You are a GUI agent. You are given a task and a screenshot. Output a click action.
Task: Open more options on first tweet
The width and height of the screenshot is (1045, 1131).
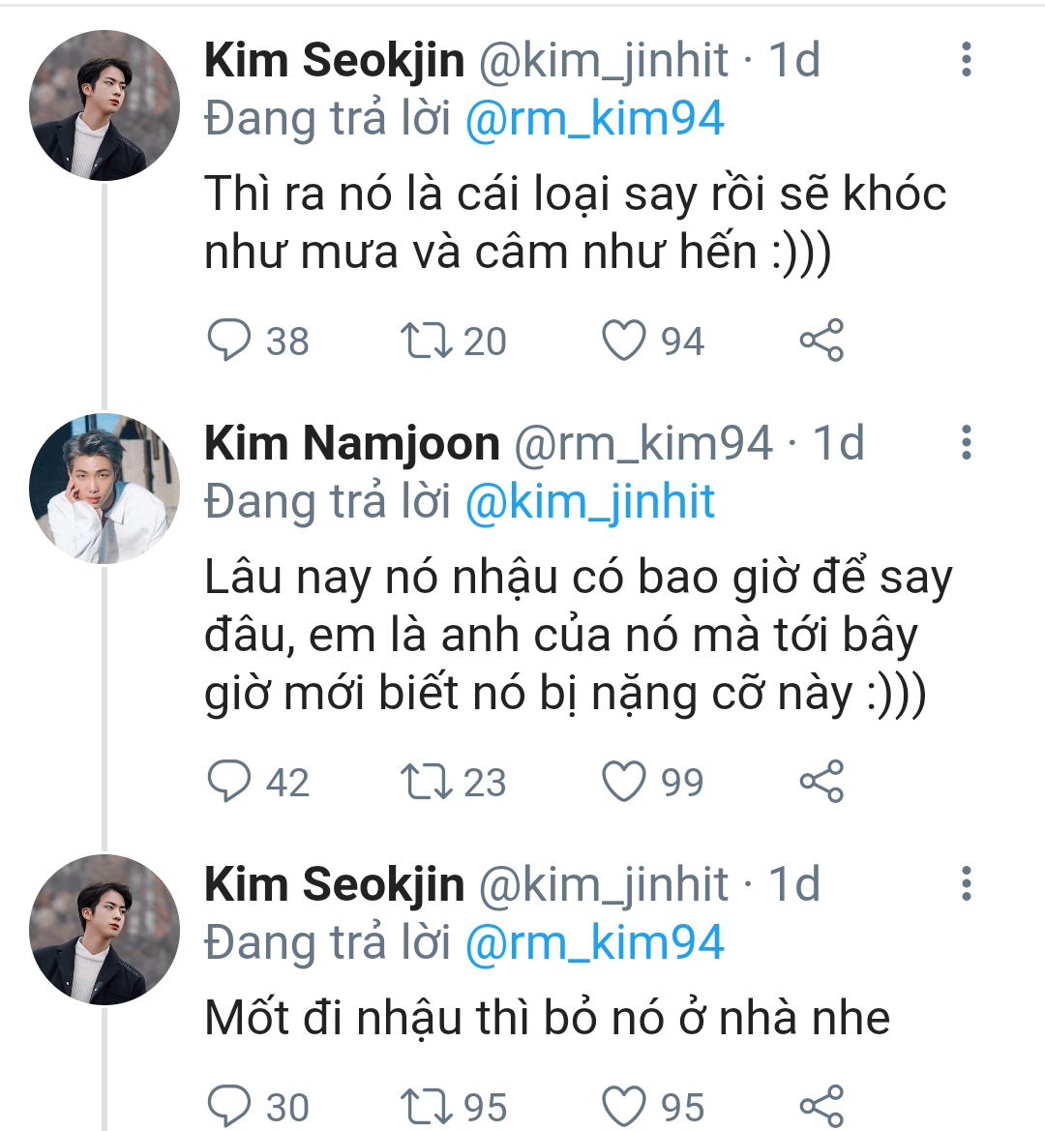[x=966, y=60]
